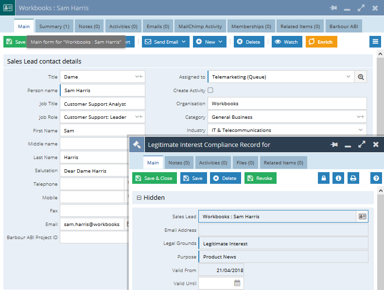Open help question mark in compliance toolbar

pos(376,178)
